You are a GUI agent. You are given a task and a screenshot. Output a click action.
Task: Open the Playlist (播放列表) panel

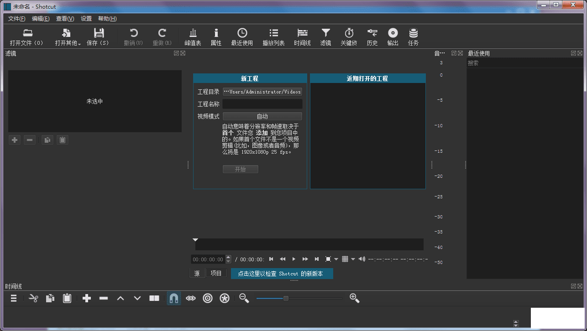pyautogui.click(x=273, y=37)
